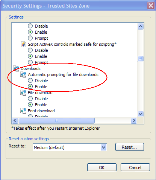The width and height of the screenshot is (156, 180).
Task: Click the horizontal scrollbar left arrow
Action: (x=15, y=121)
